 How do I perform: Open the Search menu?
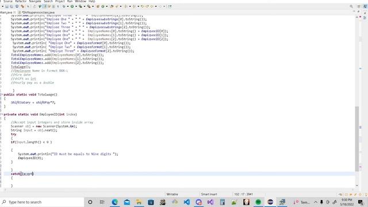click(x=48, y=1)
